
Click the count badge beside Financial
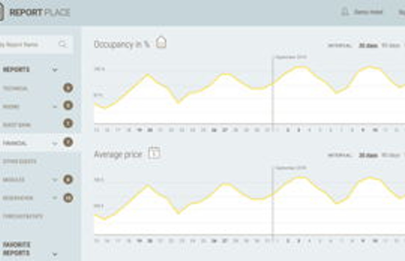[x=68, y=142]
